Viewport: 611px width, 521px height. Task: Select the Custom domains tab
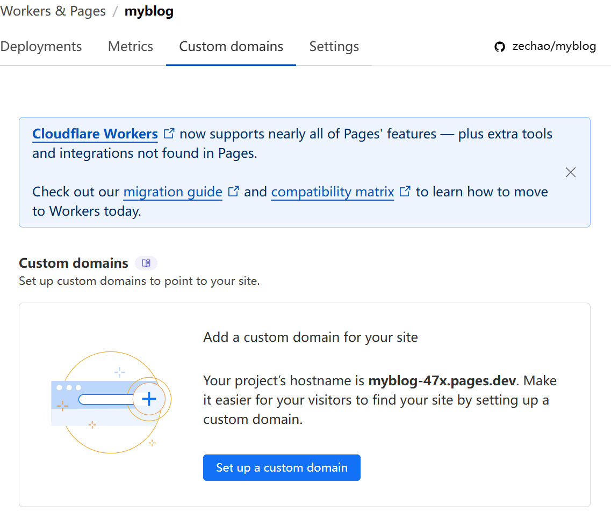click(231, 46)
